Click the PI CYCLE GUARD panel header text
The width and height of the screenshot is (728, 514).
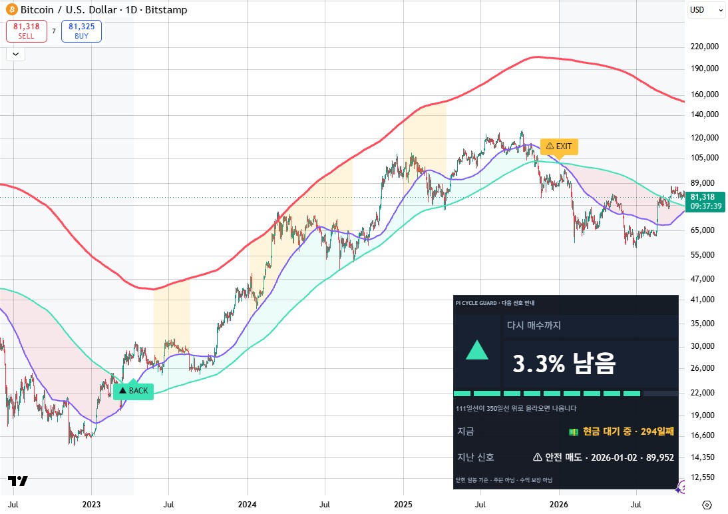tap(495, 303)
